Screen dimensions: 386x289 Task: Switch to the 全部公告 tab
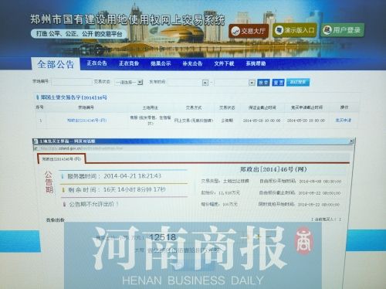coord(56,64)
